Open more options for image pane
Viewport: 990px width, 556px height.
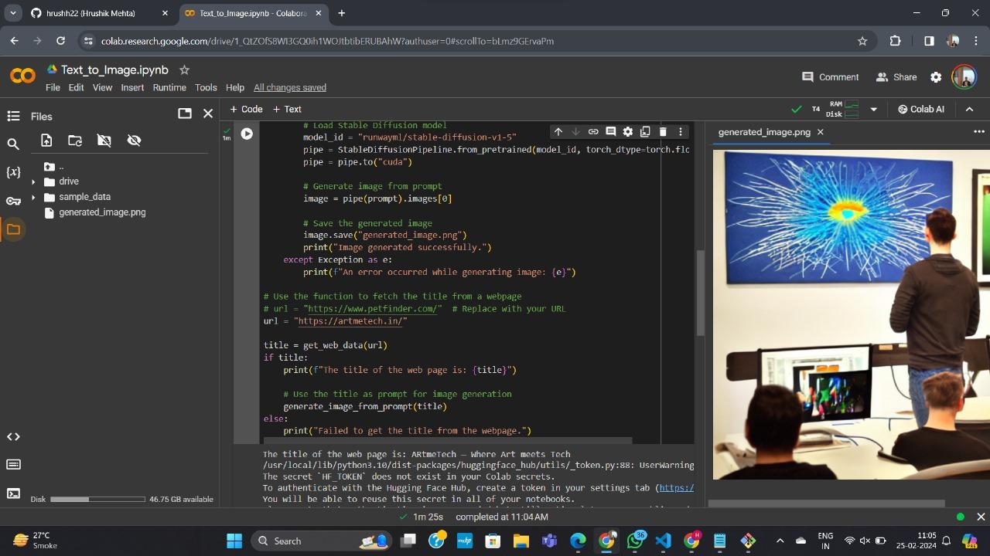(x=978, y=132)
